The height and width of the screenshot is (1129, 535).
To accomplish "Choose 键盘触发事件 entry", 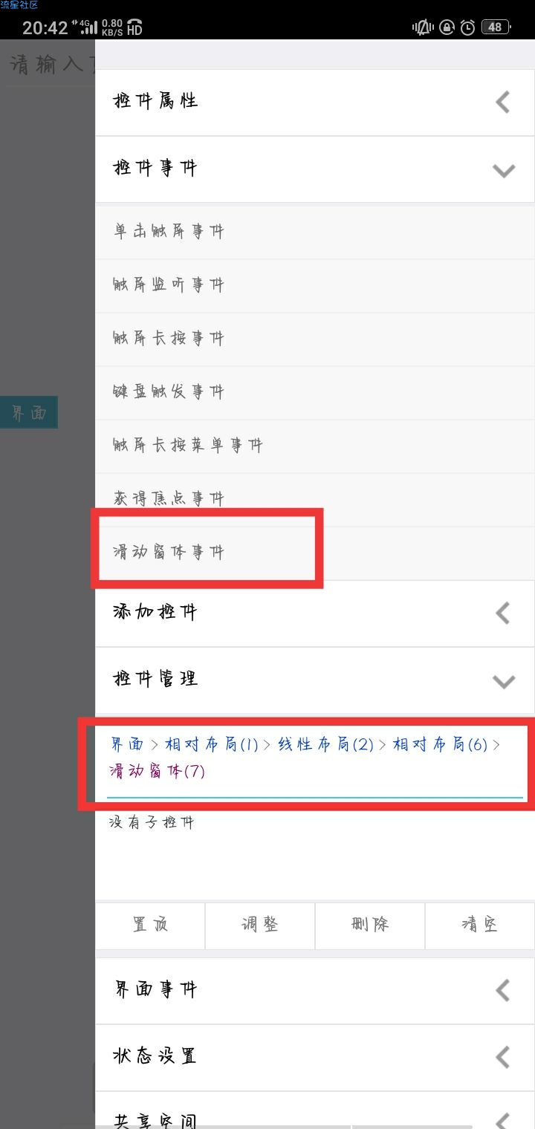I will point(315,392).
